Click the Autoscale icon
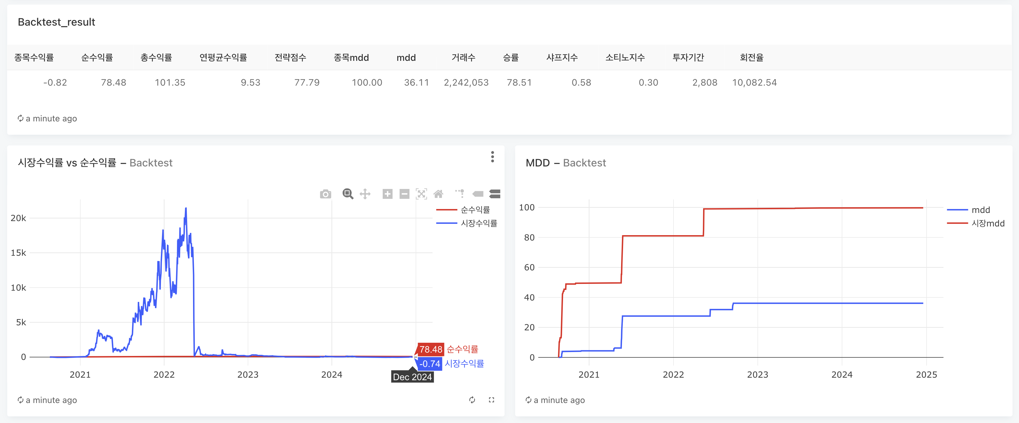Viewport: 1019px width, 423px height. pyautogui.click(x=421, y=194)
